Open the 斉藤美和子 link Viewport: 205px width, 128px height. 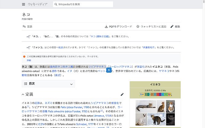149,47
